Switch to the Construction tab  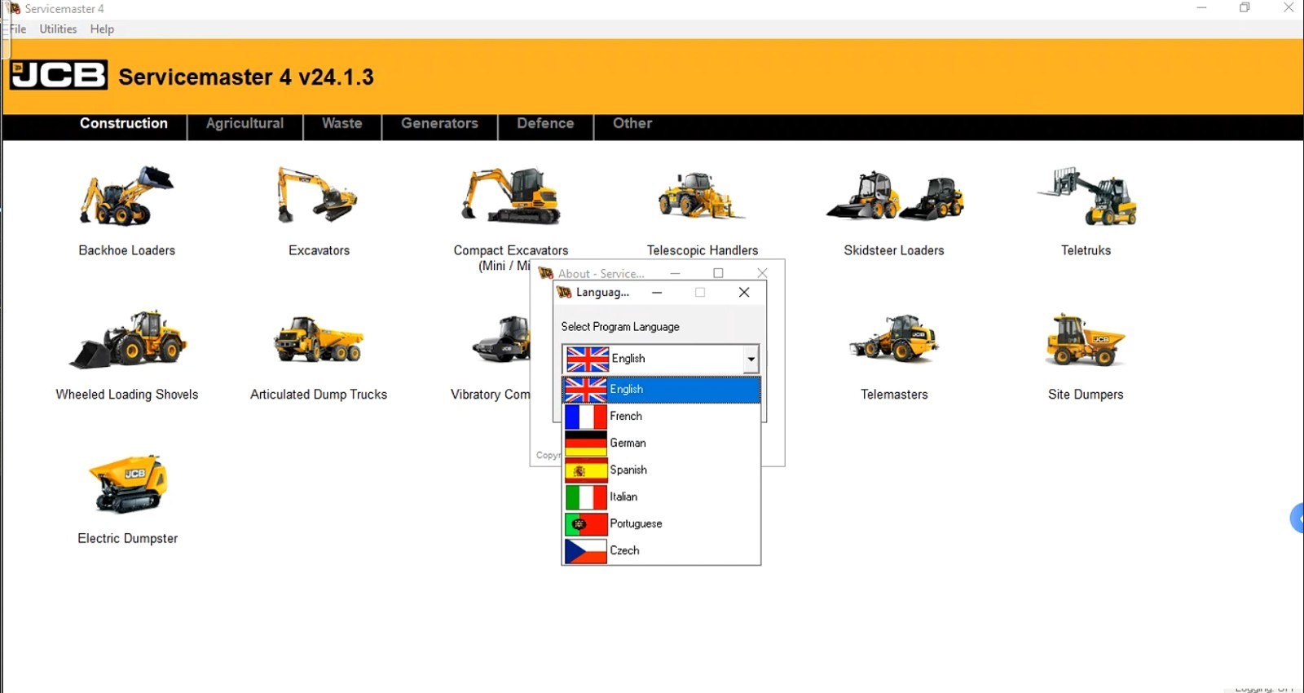click(124, 124)
